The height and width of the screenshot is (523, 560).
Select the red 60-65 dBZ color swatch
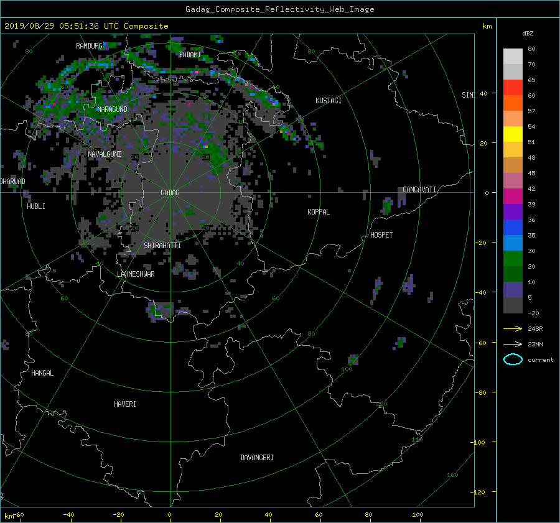pos(513,88)
